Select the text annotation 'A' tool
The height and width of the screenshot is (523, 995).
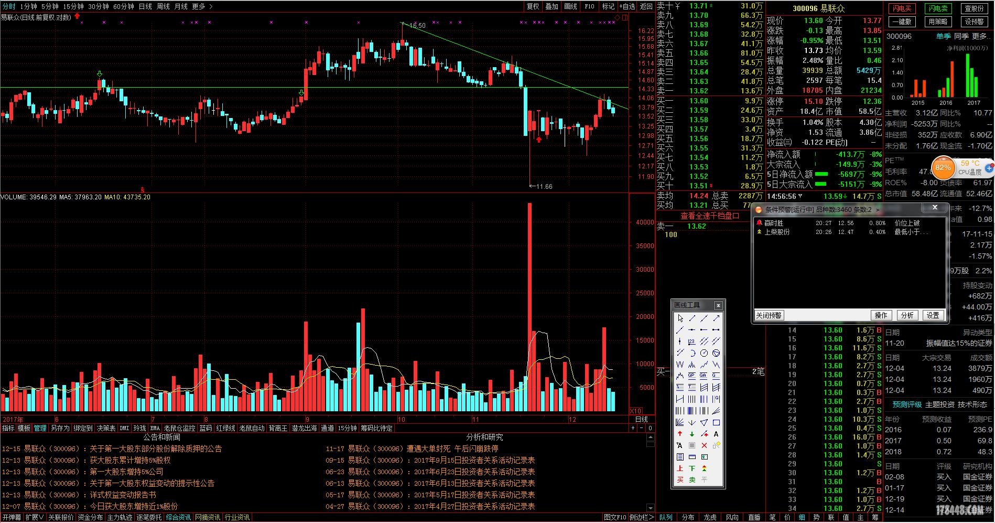tap(716, 434)
